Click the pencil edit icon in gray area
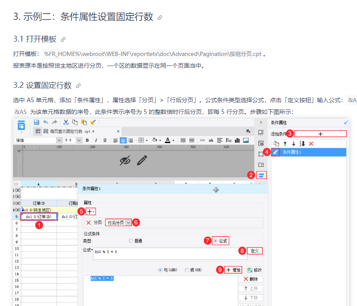The image size is (357, 306). click(142, 161)
